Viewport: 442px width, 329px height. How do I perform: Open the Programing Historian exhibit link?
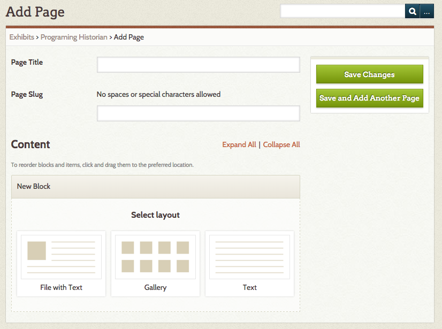point(73,37)
